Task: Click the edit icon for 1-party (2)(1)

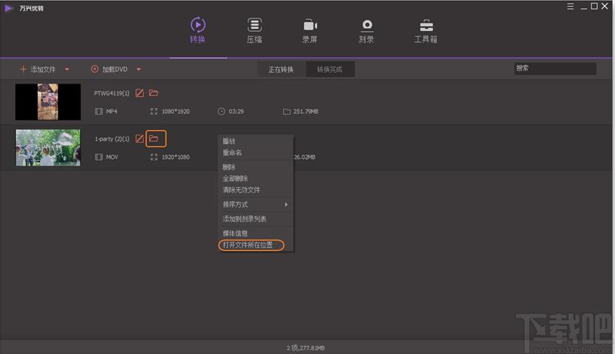Action: click(x=140, y=139)
